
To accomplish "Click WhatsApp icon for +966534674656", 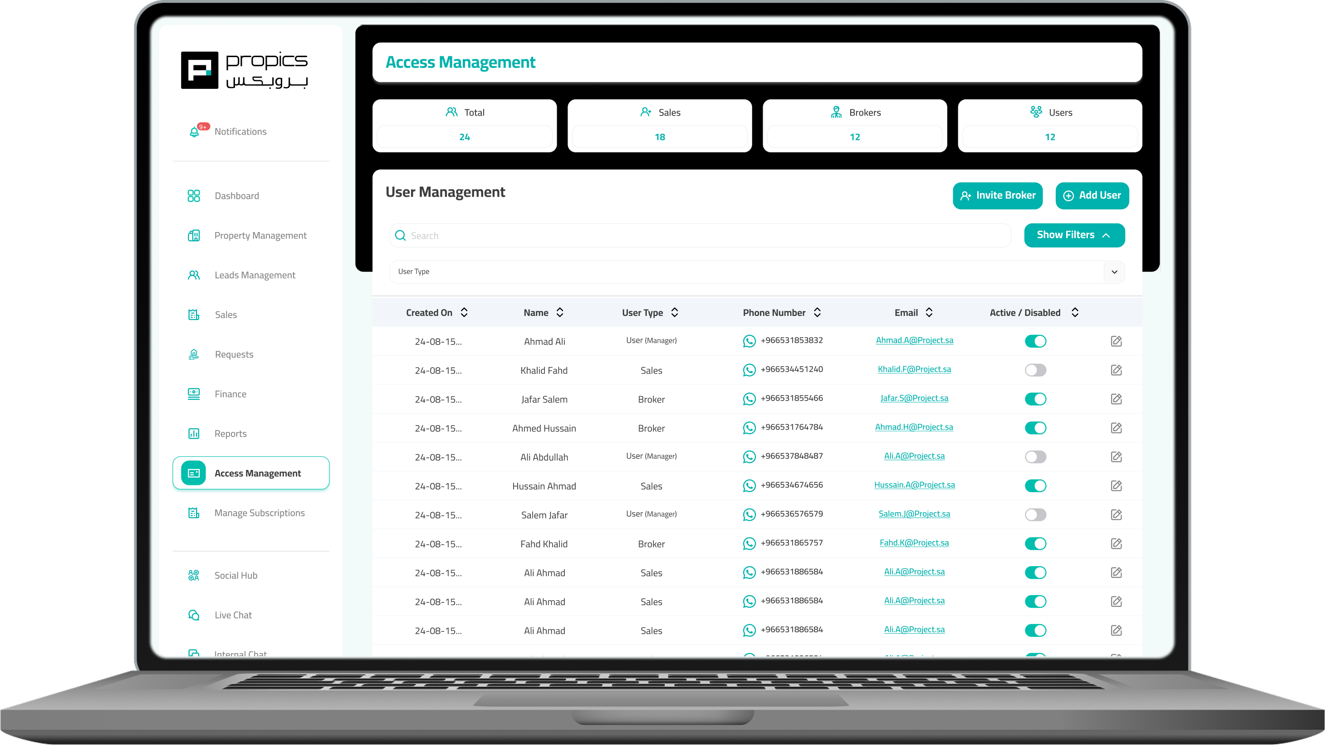I will click(x=750, y=487).
